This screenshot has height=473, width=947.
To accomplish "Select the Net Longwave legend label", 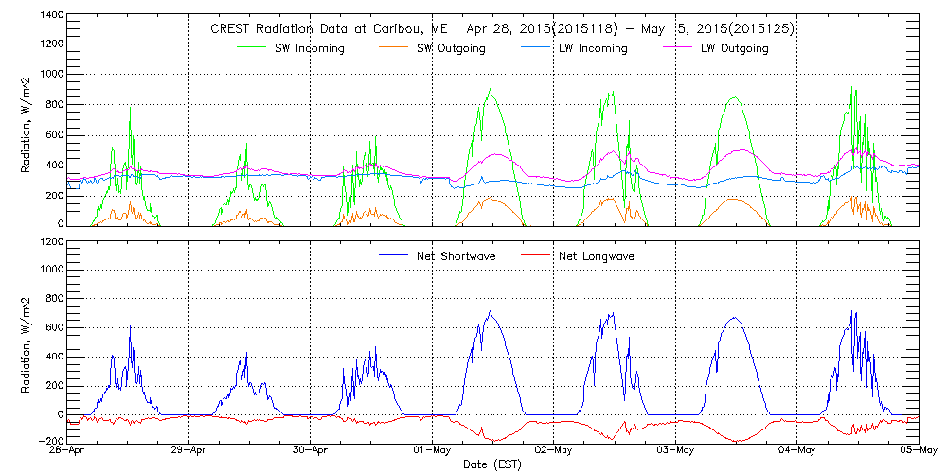I will [596, 256].
